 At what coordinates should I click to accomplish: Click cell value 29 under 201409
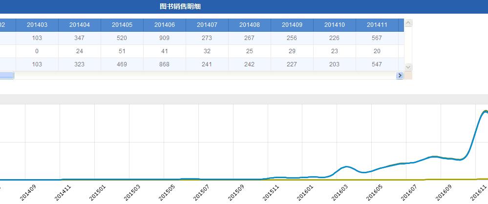pyautogui.click(x=292, y=51)
